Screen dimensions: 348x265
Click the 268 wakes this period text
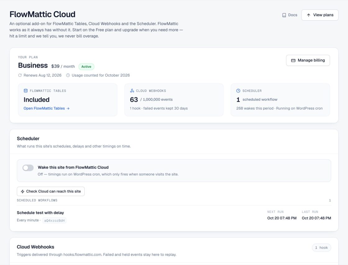tap(255, 108)
